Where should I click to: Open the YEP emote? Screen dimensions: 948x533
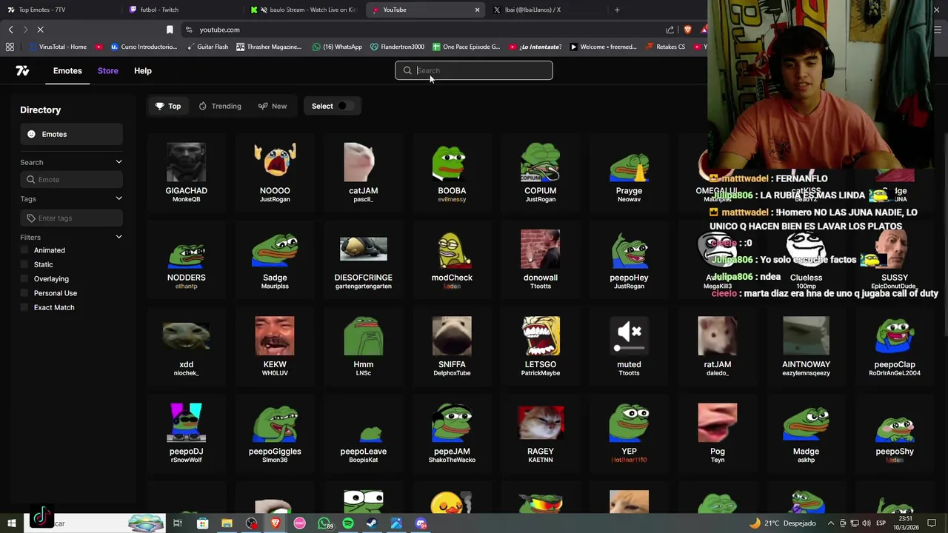tap(629, 433)
